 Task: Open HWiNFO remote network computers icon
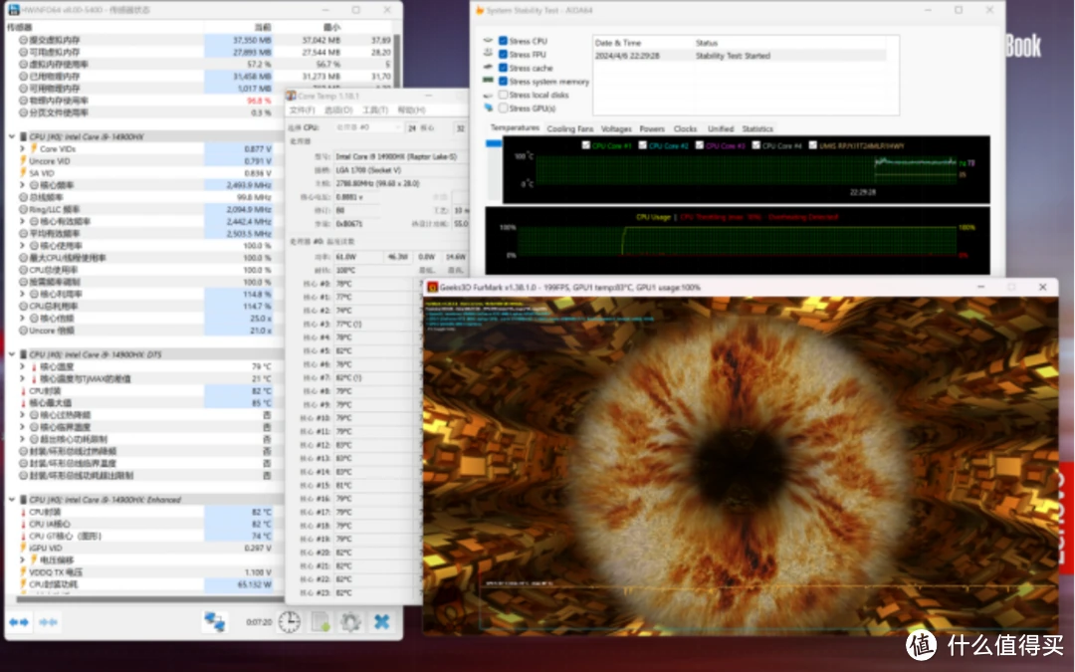point(215,622)
